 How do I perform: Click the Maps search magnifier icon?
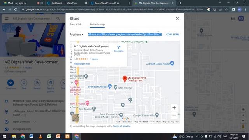click(x=58, y=19)
